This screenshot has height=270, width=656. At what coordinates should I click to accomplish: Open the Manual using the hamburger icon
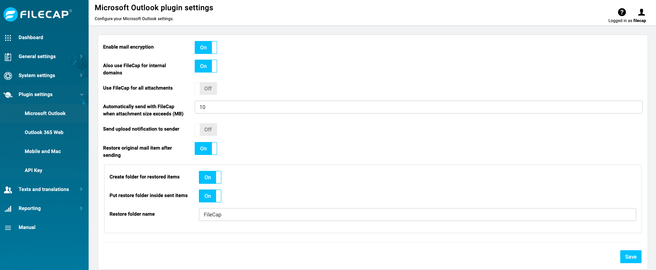[x=8, y=227]
